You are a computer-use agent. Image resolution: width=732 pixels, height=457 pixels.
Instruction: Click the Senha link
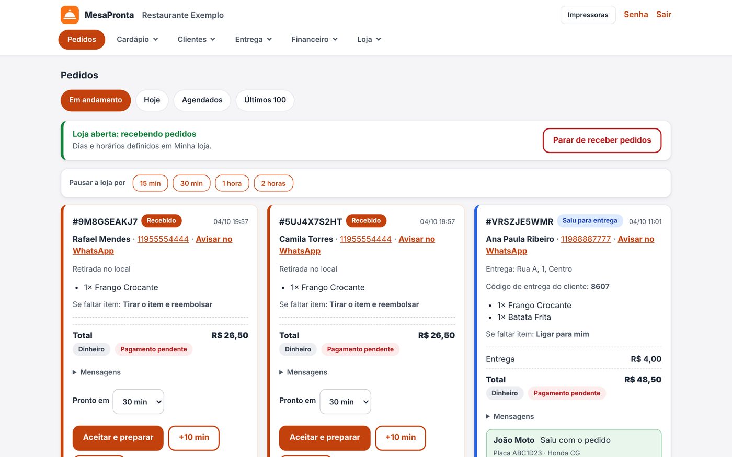[636, 15]
